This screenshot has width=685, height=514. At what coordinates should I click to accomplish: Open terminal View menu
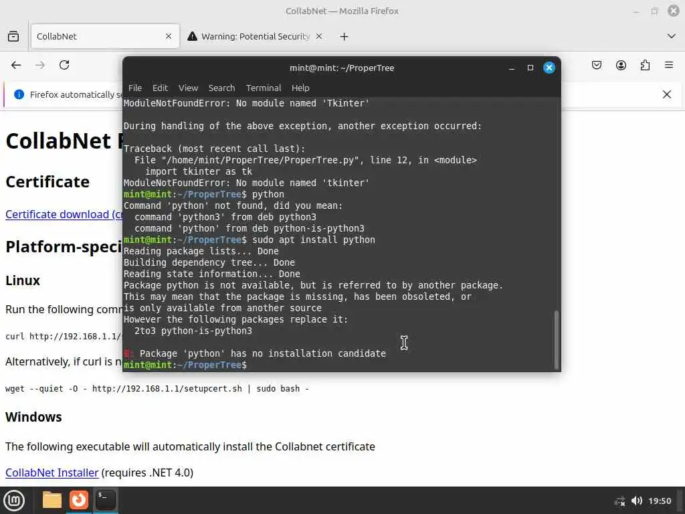pos(188,88)
